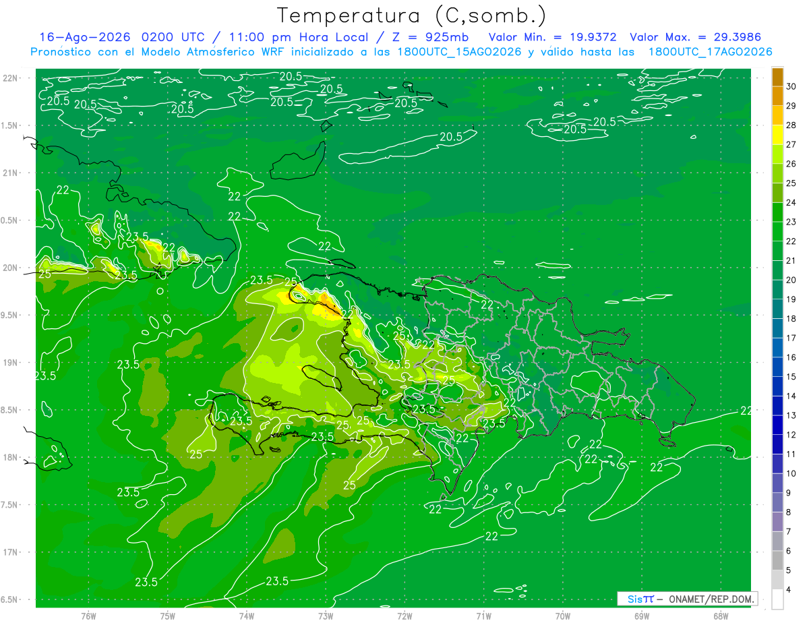
Task: Click the '76W' longitude axis label
Action: 88,615
